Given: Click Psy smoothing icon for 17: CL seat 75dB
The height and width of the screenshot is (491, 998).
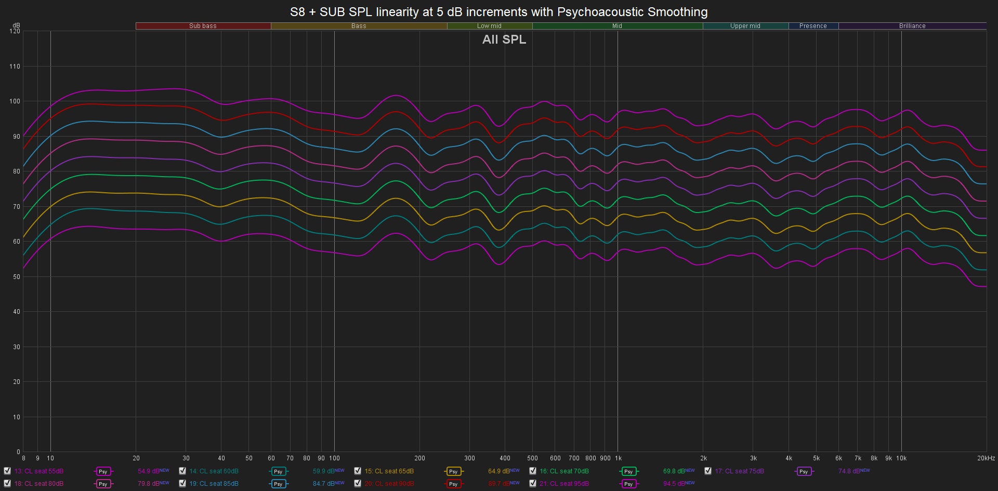Looking at the screenshot, I should [x=804, y=472].
